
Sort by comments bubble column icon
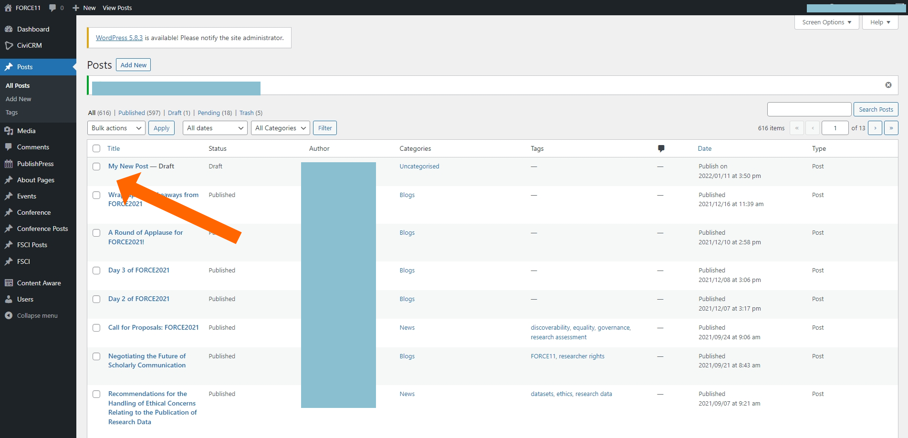(x=661, y=148)
